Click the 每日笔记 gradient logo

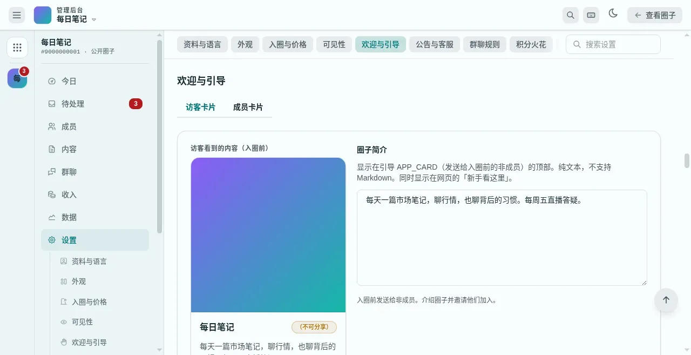[x=43, y=15]
